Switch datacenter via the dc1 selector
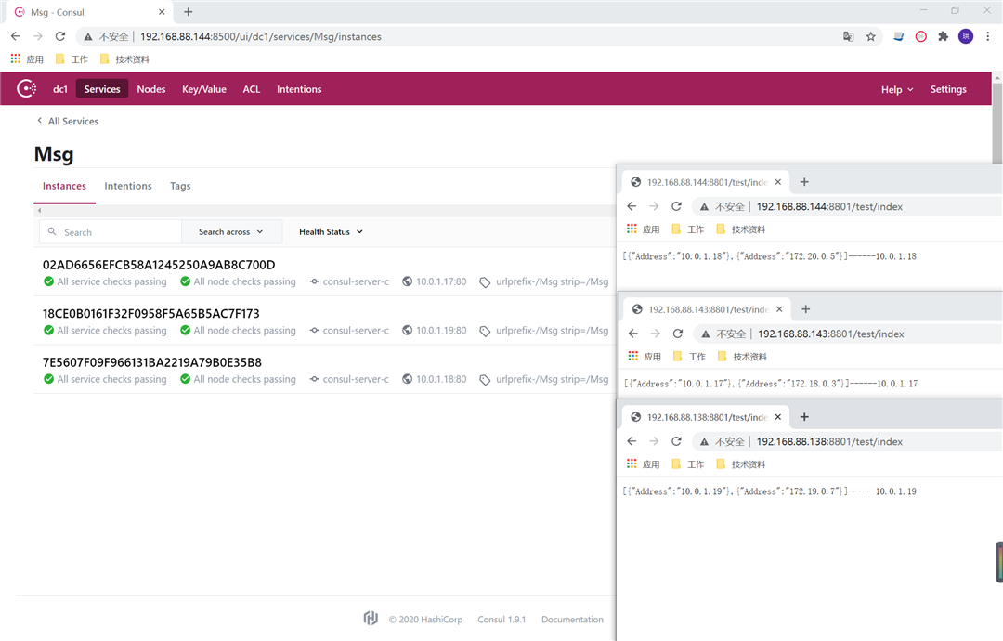This screenshot has width=1003, height=641. 60,89
